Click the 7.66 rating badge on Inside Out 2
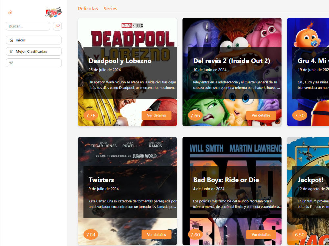The height and width of the screenshot is (246, 329). click(195, 115)
